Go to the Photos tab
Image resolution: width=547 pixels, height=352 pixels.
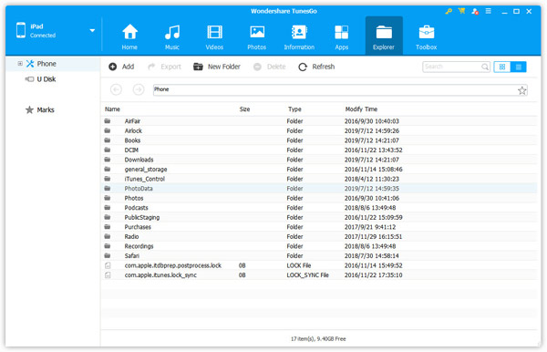[x=257, y=36]
